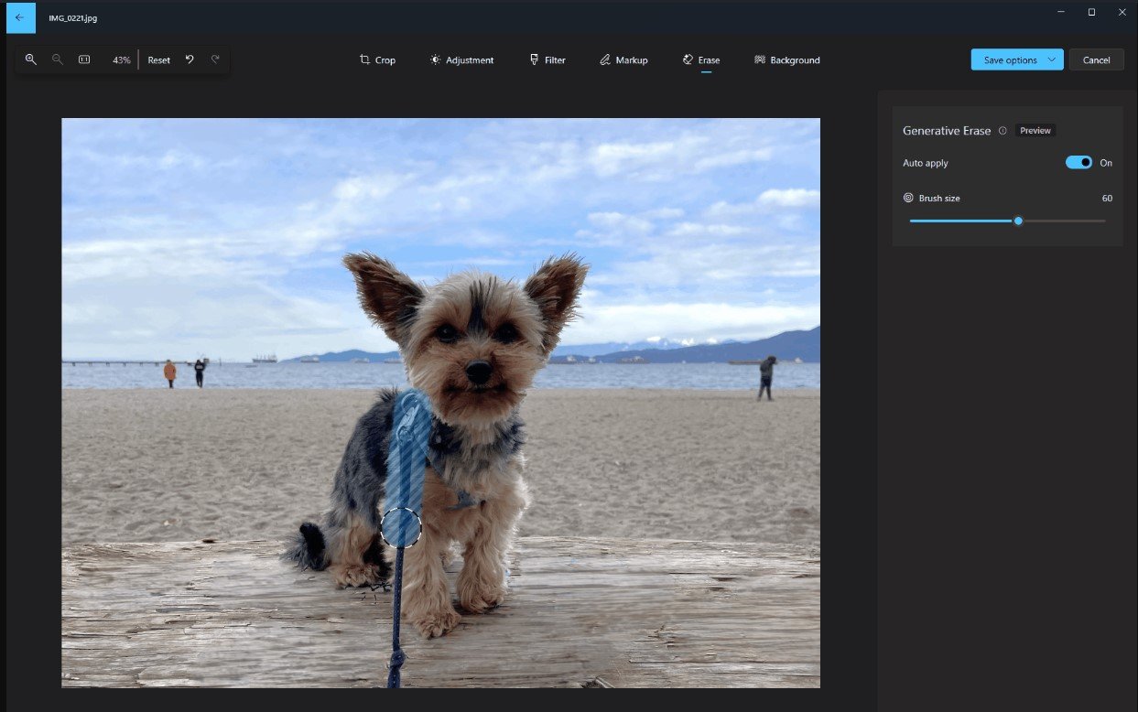Image resolution: width=1138 pixels, height=712 pixels.
Task: Switch to the Crop tab
Action: tap(377, 60)
